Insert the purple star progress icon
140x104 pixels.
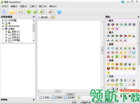pyautogui.click(x=134, y=48)
